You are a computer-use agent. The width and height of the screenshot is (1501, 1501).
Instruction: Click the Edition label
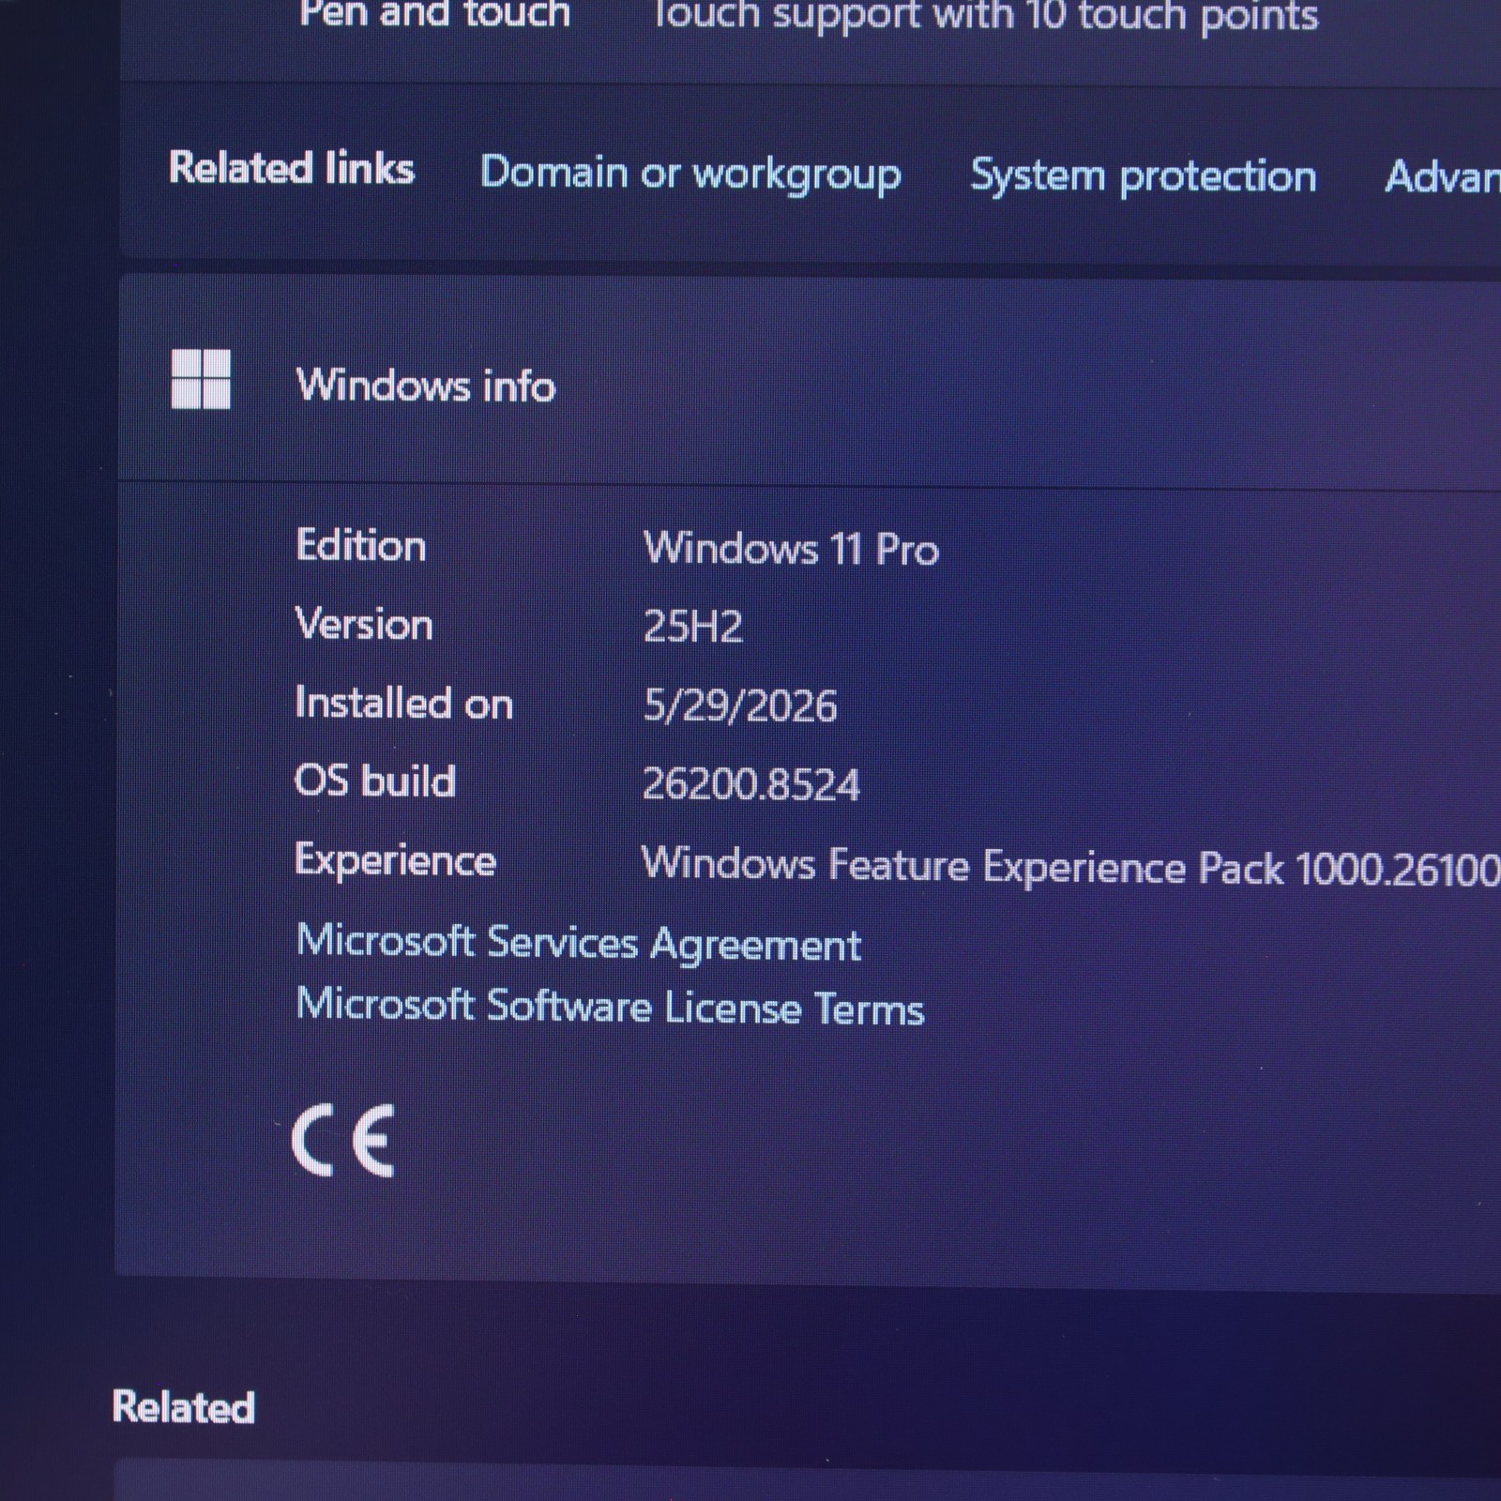(x=361, y=545)
